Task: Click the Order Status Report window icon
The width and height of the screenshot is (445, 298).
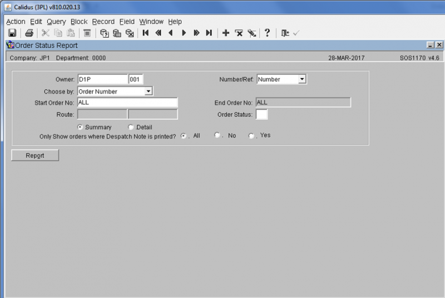Action: 10,45
